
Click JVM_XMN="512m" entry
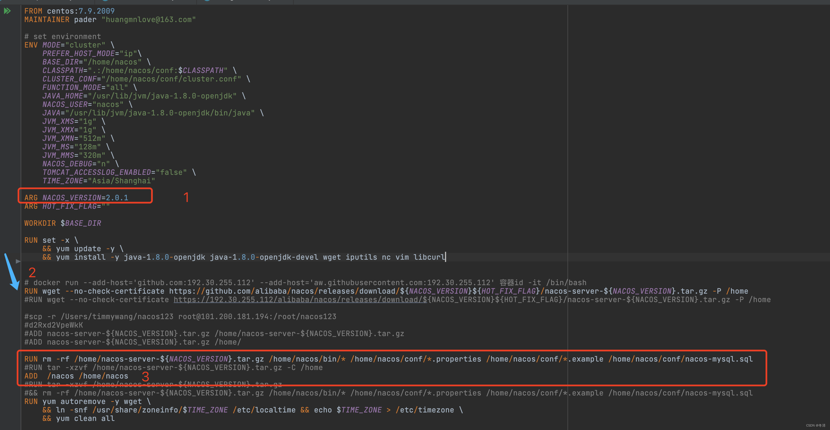click(x=78, y=139)
